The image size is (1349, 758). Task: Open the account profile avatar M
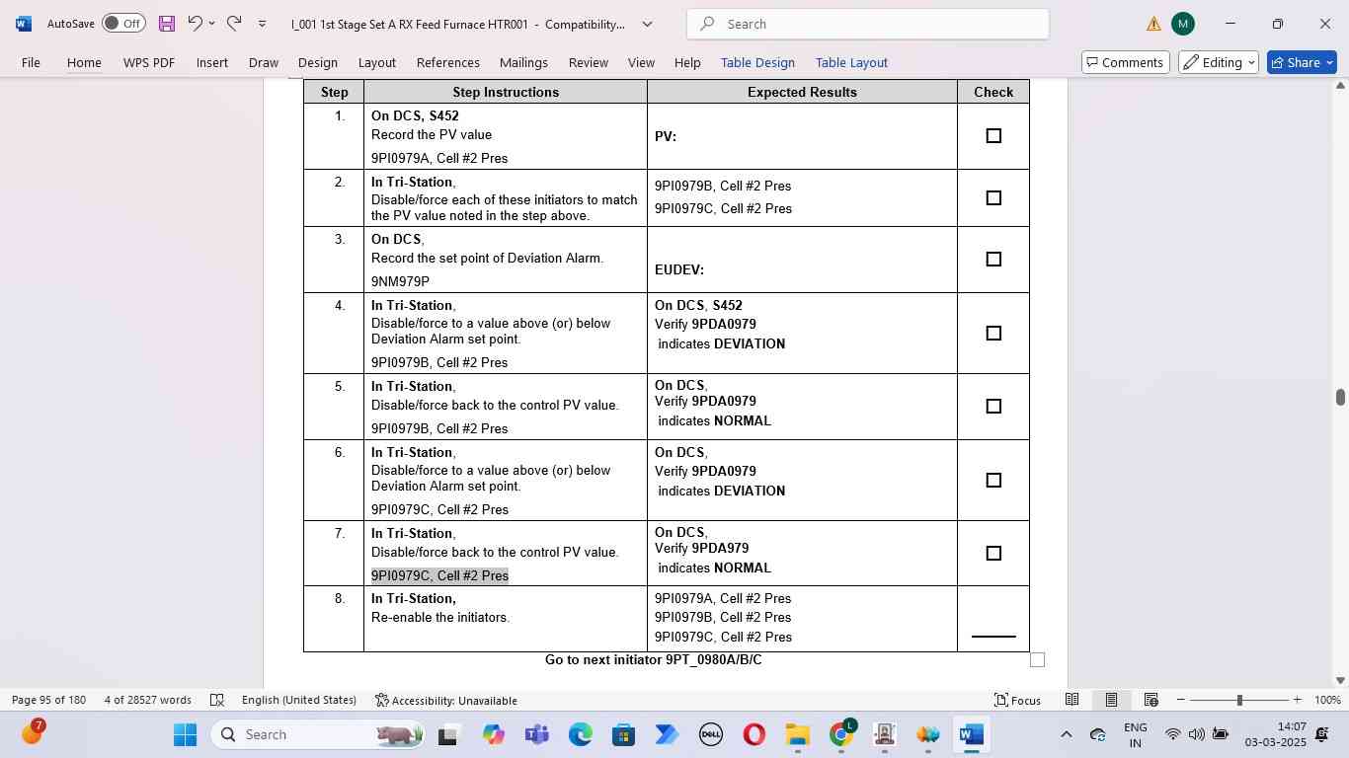click(x=1183, y=24)
